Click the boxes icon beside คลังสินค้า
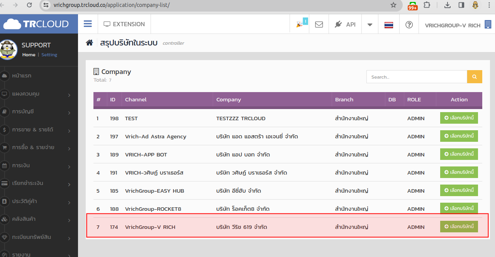This screenshot has width=495, height=257. pyautogui.click(x=5, y=219)
